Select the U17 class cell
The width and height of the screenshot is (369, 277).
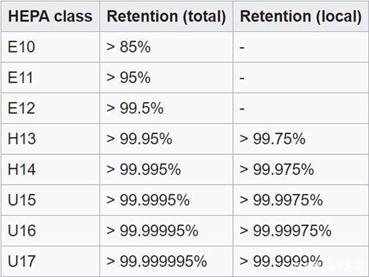[22, 261]
